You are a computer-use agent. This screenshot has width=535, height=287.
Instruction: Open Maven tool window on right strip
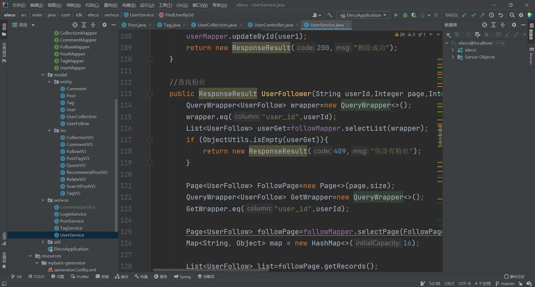click(x=531, y=56)
